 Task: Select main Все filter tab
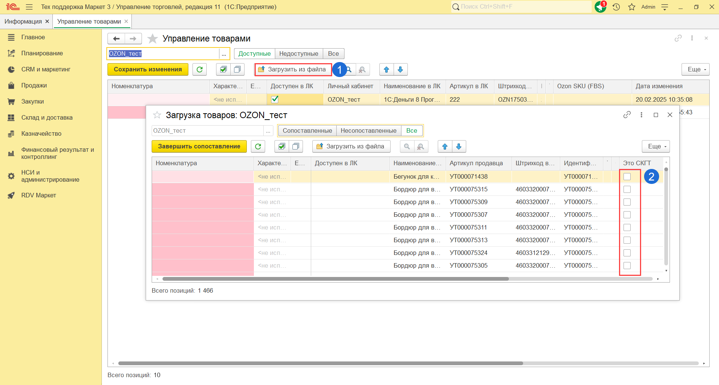[333, 54]
